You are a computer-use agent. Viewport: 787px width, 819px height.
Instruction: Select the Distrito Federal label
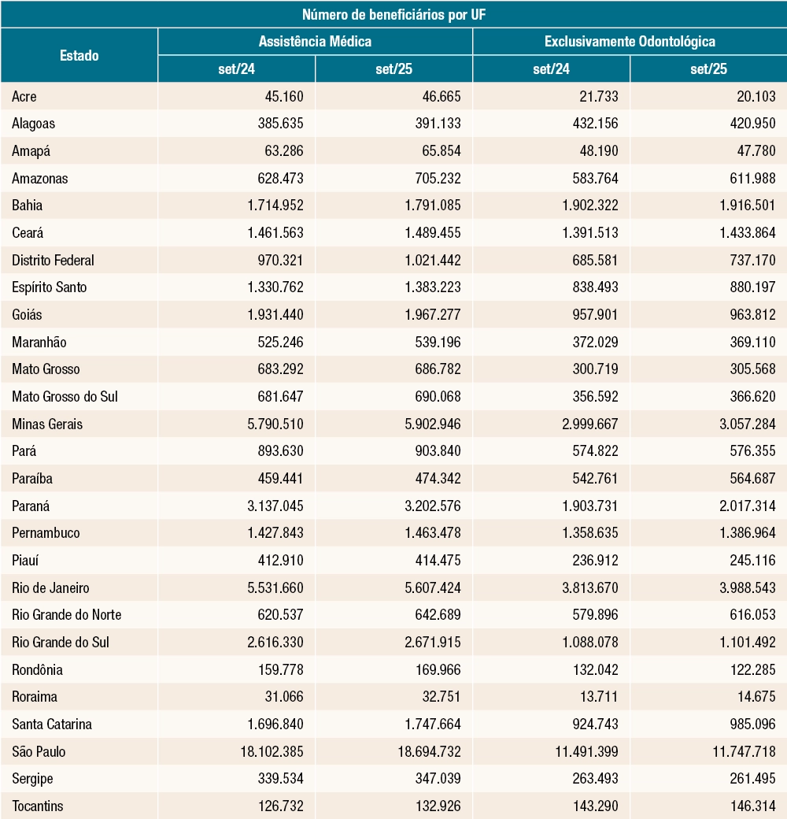[x=53, y=260]
